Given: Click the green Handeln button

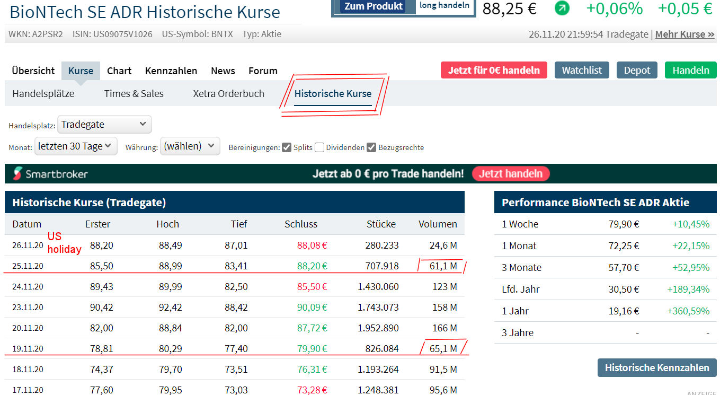Looking at the screenshot, I should (x=690, y=69).
